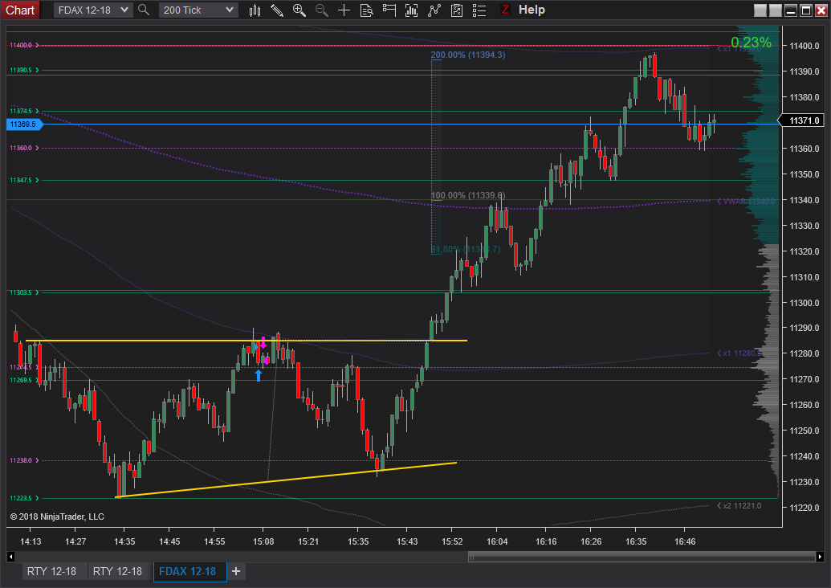Click the magenta down arrow marker
Screen dimensions: 831x588
[x=263, y=342]
